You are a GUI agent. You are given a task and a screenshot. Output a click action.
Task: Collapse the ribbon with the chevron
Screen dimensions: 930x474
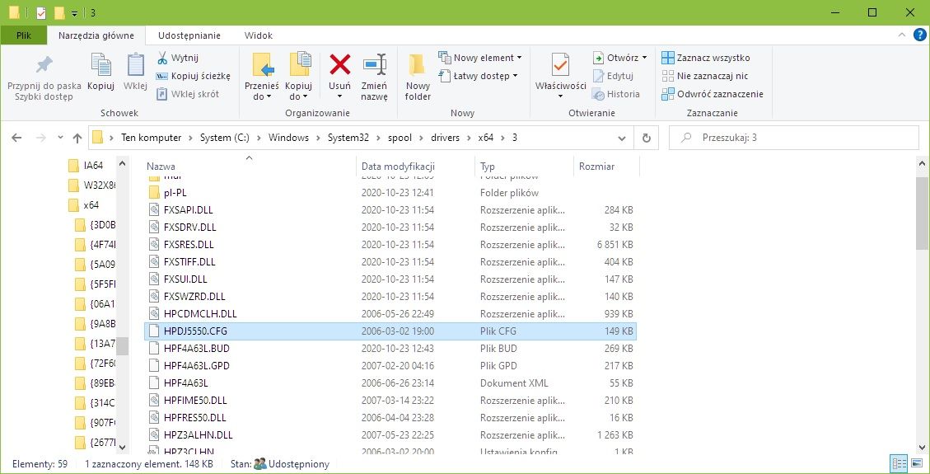(902, 35)
